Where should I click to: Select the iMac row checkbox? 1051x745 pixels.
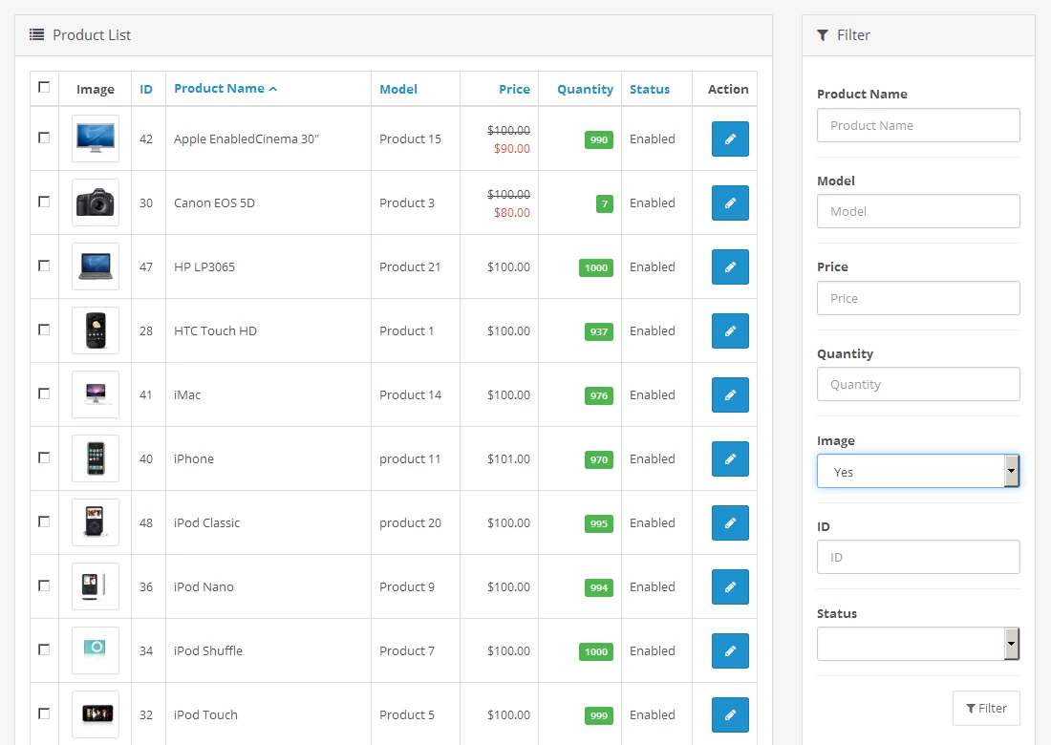coord(44,394)
